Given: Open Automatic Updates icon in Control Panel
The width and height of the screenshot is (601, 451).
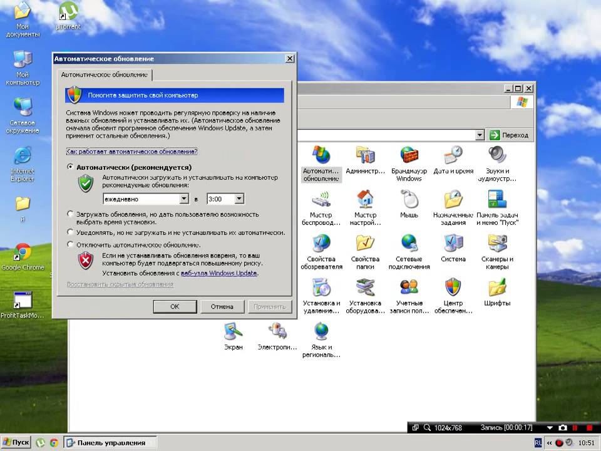Looking at the screenshot, I should click(321, 163).
